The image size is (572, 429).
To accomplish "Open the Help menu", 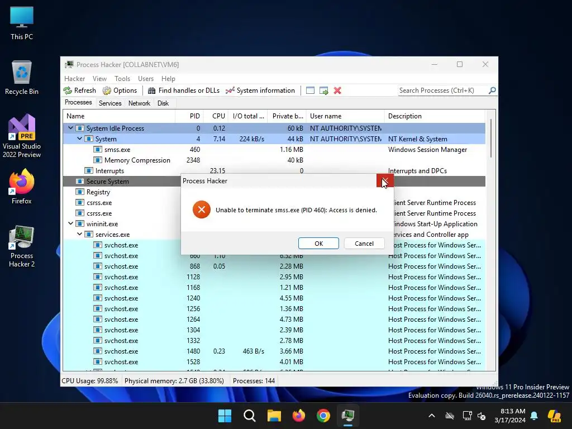I will tap(168, 79).
